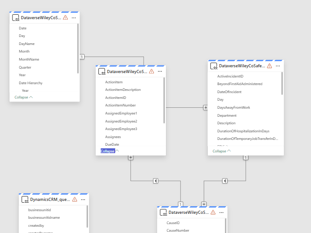This screenshot has height=233, width=311.
Task: Click the scrollbar in the ActionItem table
Action: tap(164, 100)
